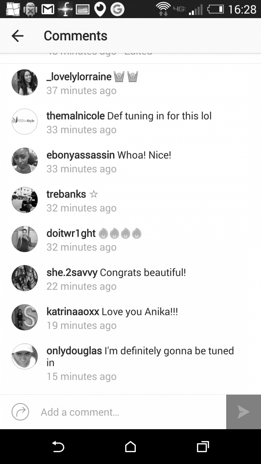Open onlydouglas's profile picture
This screenshot has height=464, width=261.
[25, 356]
